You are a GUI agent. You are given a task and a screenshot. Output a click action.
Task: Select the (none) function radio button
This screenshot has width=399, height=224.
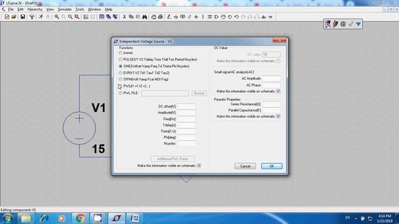point(120,53)
